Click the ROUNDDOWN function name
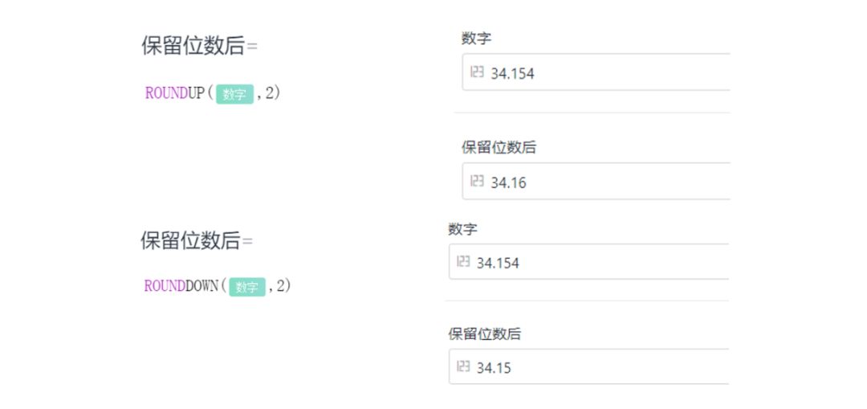This screenshot has height=409, width=867. pos(182,286)
